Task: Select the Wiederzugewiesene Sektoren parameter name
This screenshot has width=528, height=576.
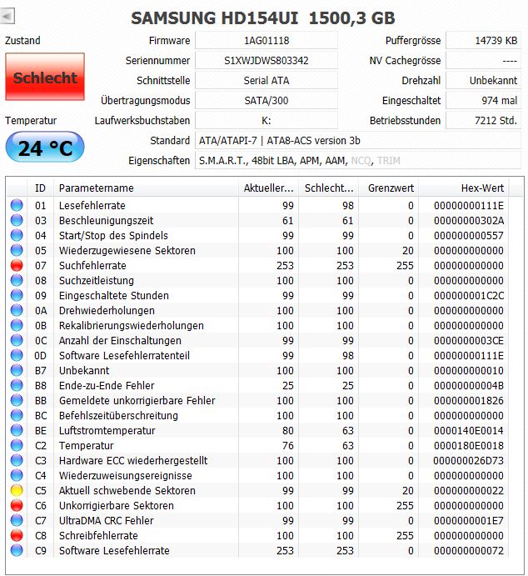Action: (x=127, y=251)
